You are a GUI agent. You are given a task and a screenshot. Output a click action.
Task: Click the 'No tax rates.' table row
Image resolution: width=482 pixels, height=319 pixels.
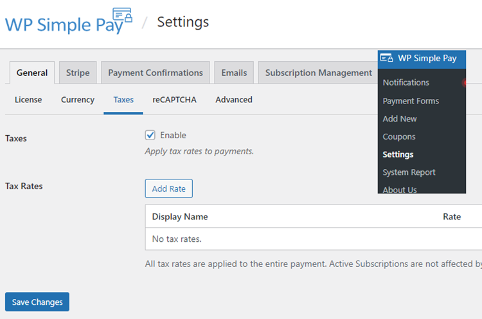point(314,239)
